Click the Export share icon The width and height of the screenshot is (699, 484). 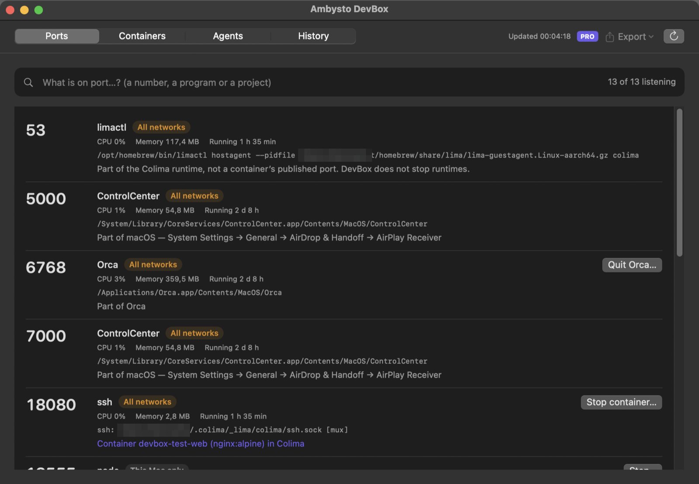[x=610, y=37]
